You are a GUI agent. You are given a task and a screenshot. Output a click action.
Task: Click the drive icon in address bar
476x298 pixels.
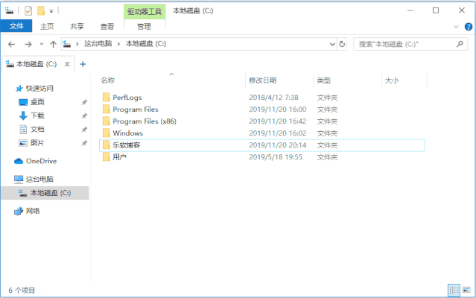67,44
